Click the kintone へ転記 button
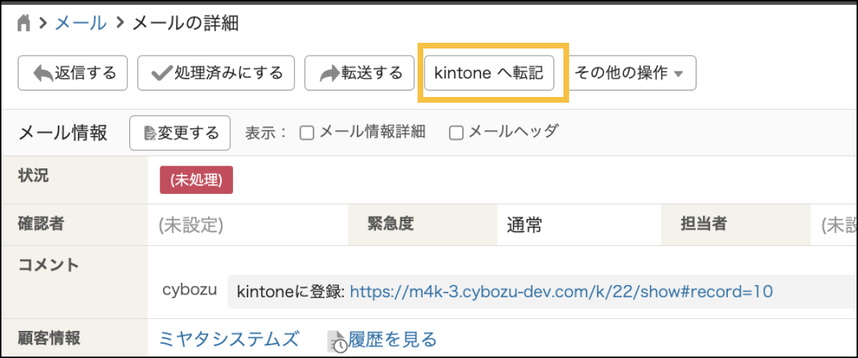858x358 pixels. click(489, 73)
